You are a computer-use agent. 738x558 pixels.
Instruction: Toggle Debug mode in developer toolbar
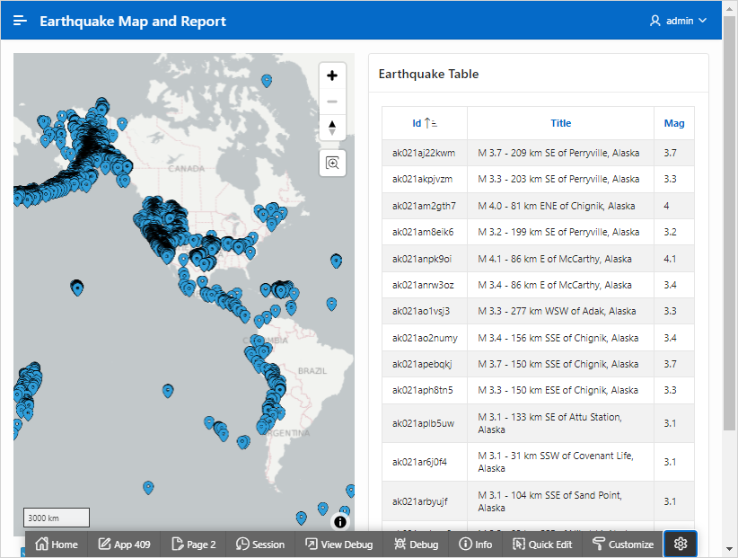tap(416, 544)
